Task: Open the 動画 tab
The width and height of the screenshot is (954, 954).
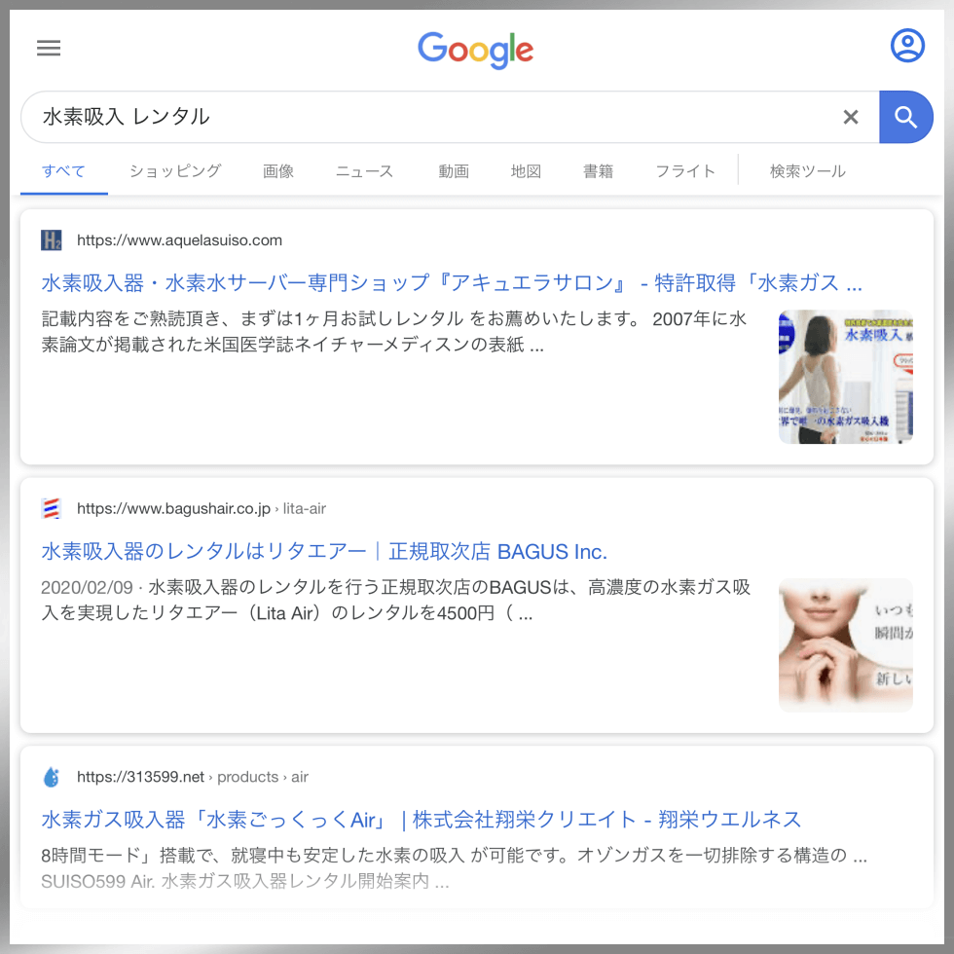Action: pos(454,171)
